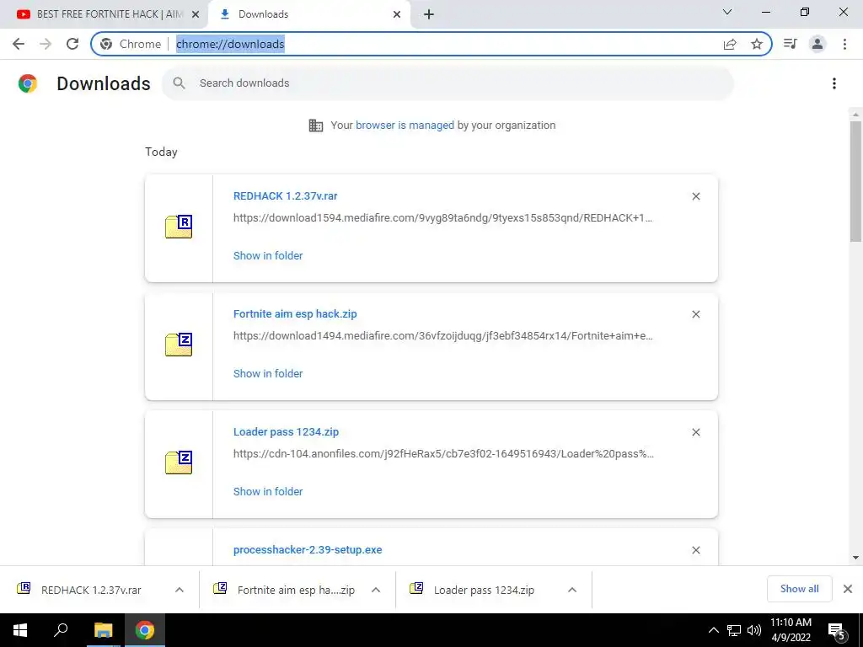Image resolution: width=863 pixels, height=647 pixels.
Task: Expand options for Fortnite aim esp zip in shelf
Action: 376,590
